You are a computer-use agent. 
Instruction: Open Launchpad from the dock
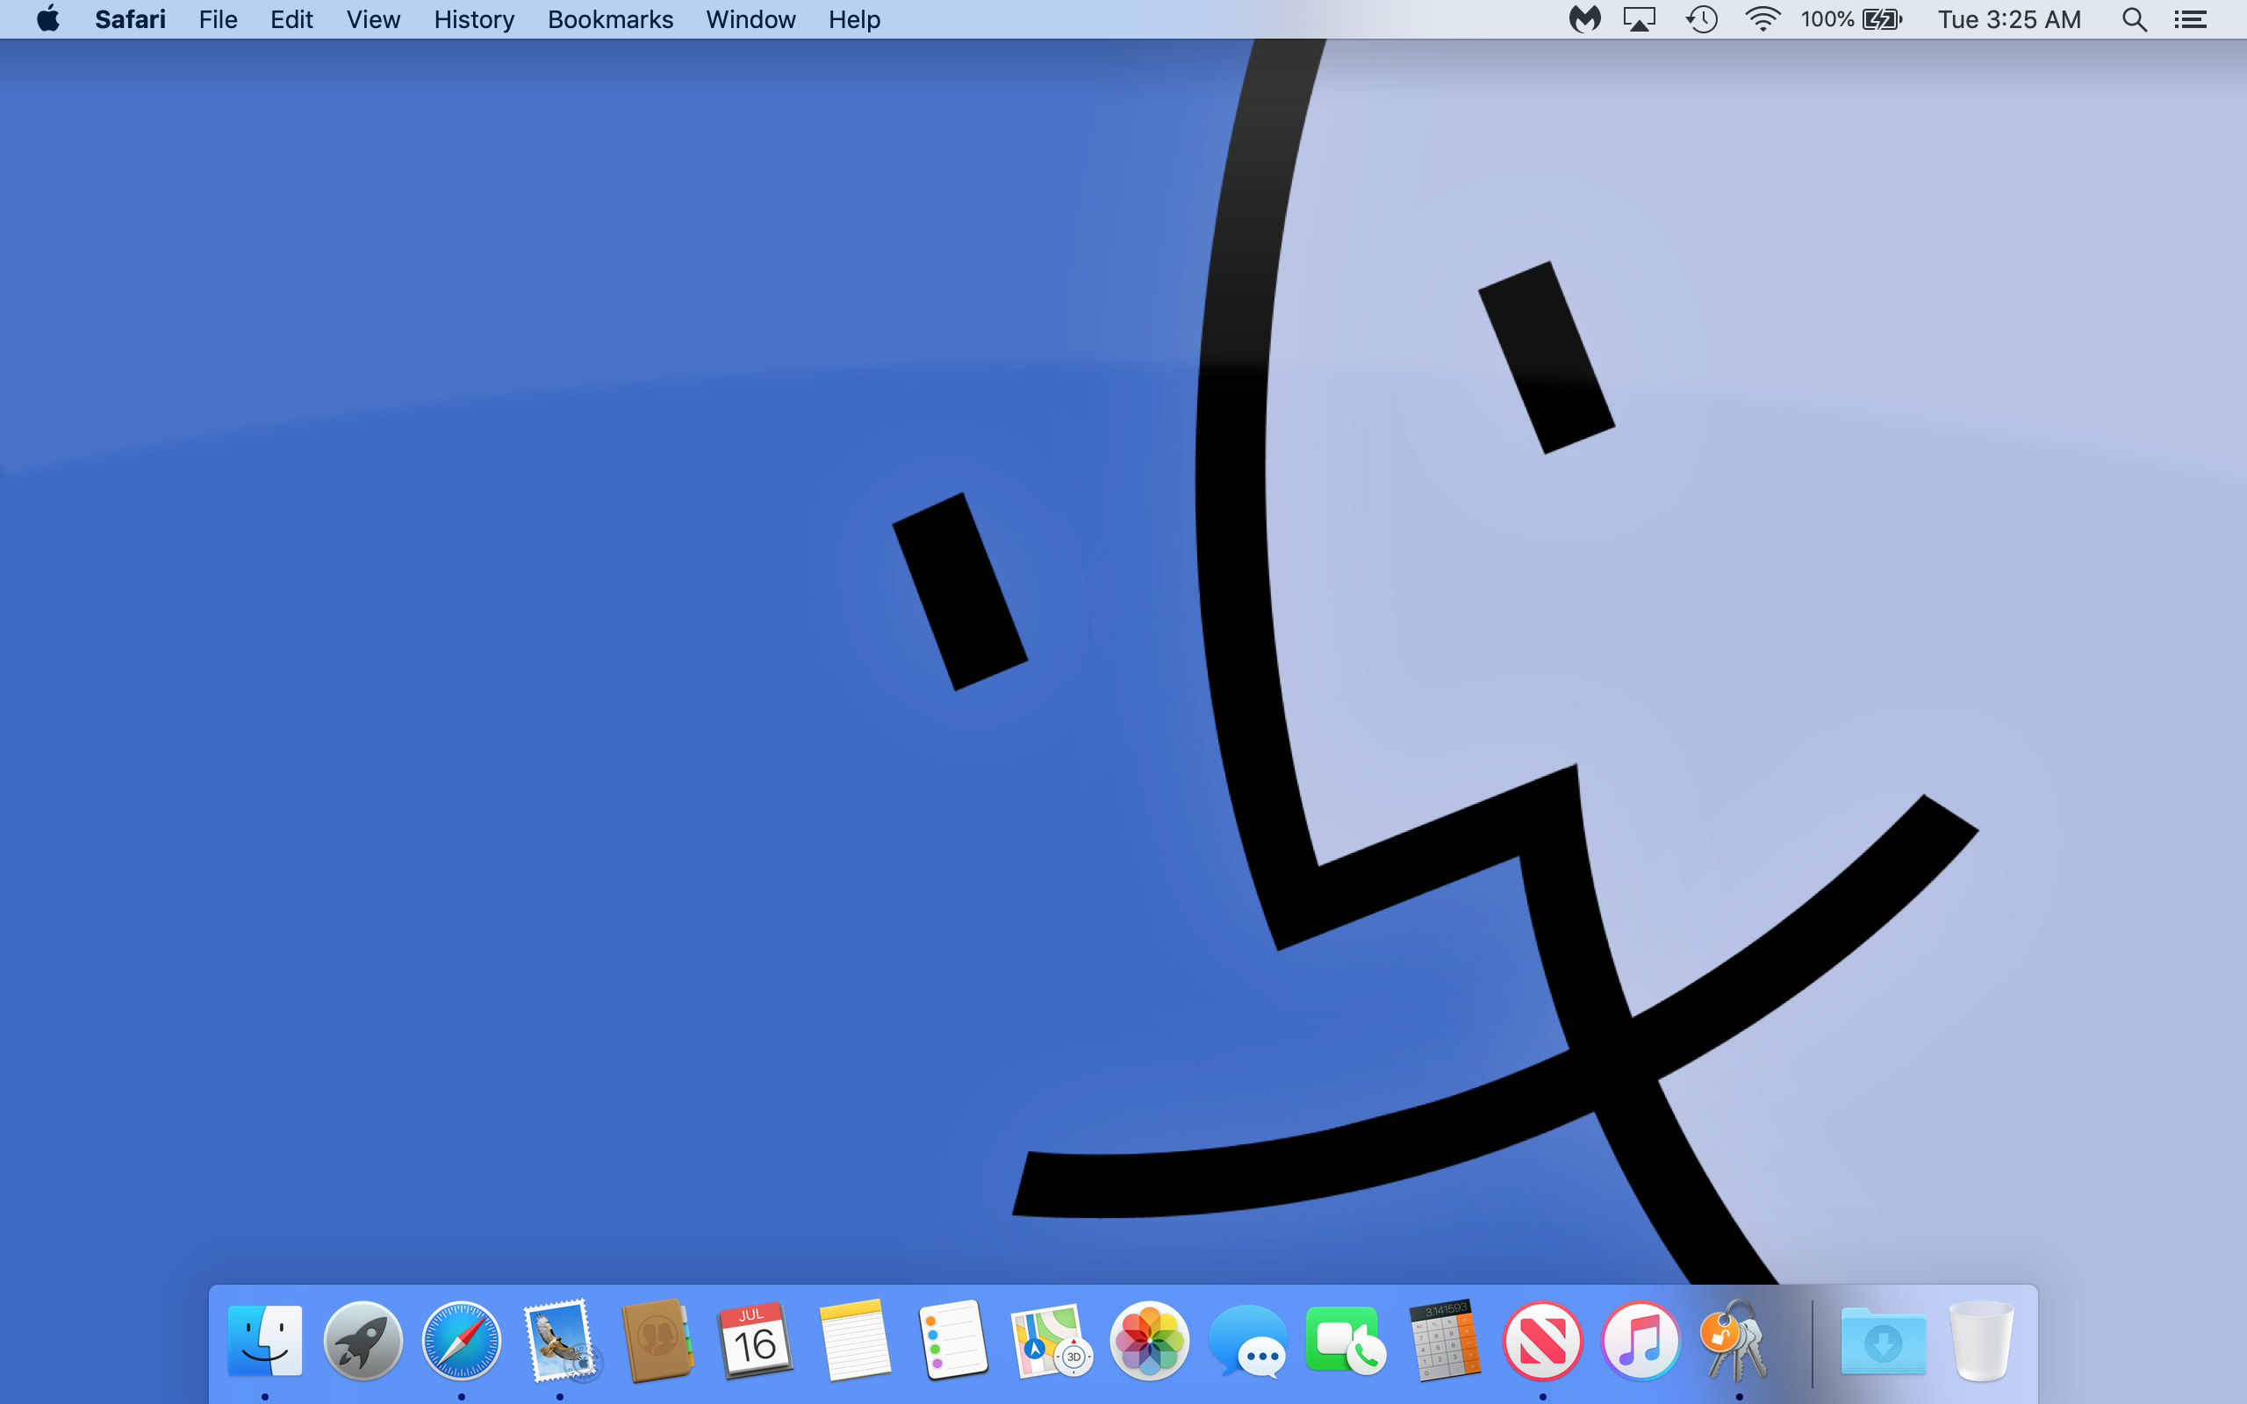[363, 1341]
